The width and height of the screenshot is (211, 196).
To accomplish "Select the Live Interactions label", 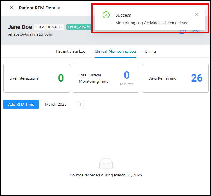I will coord(24,78).
